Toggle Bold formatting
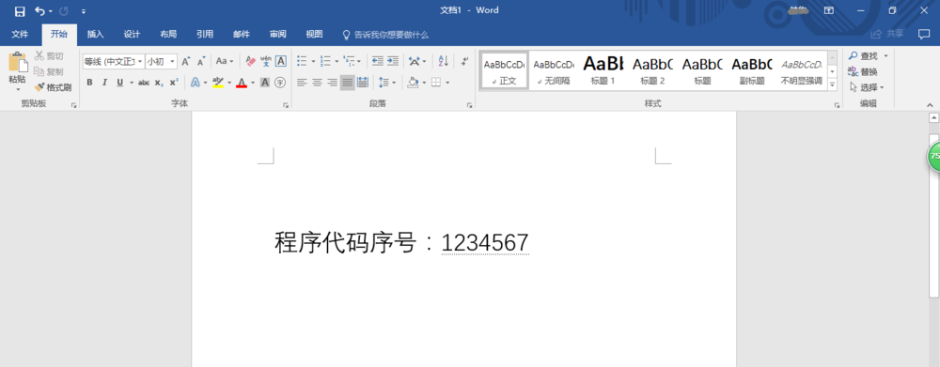The width and height of the screenshot is (940, 367). [x=89, y=82]
